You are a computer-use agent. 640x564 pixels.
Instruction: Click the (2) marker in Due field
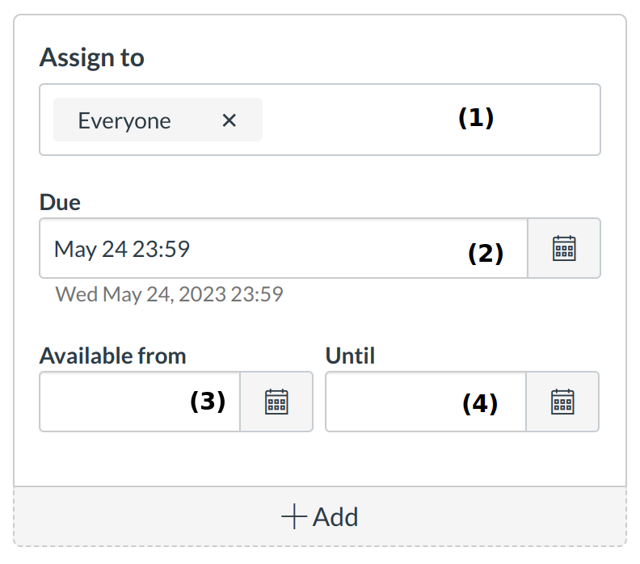coord(486,254)
